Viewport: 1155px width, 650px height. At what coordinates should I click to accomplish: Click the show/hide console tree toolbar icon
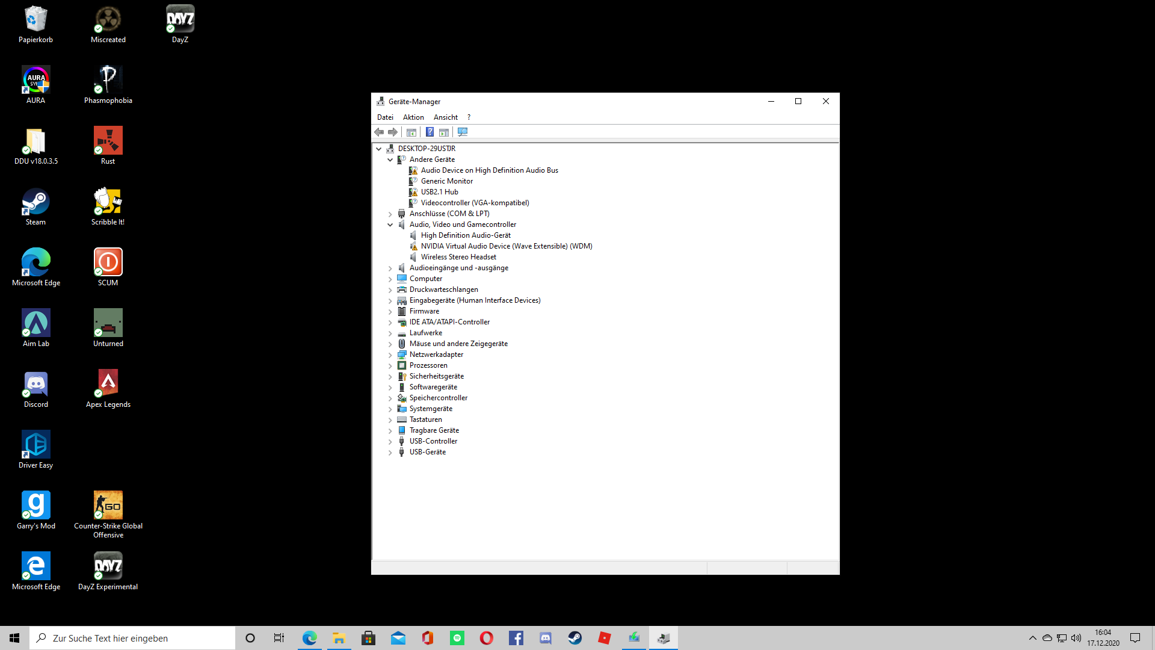pos(411,132)
